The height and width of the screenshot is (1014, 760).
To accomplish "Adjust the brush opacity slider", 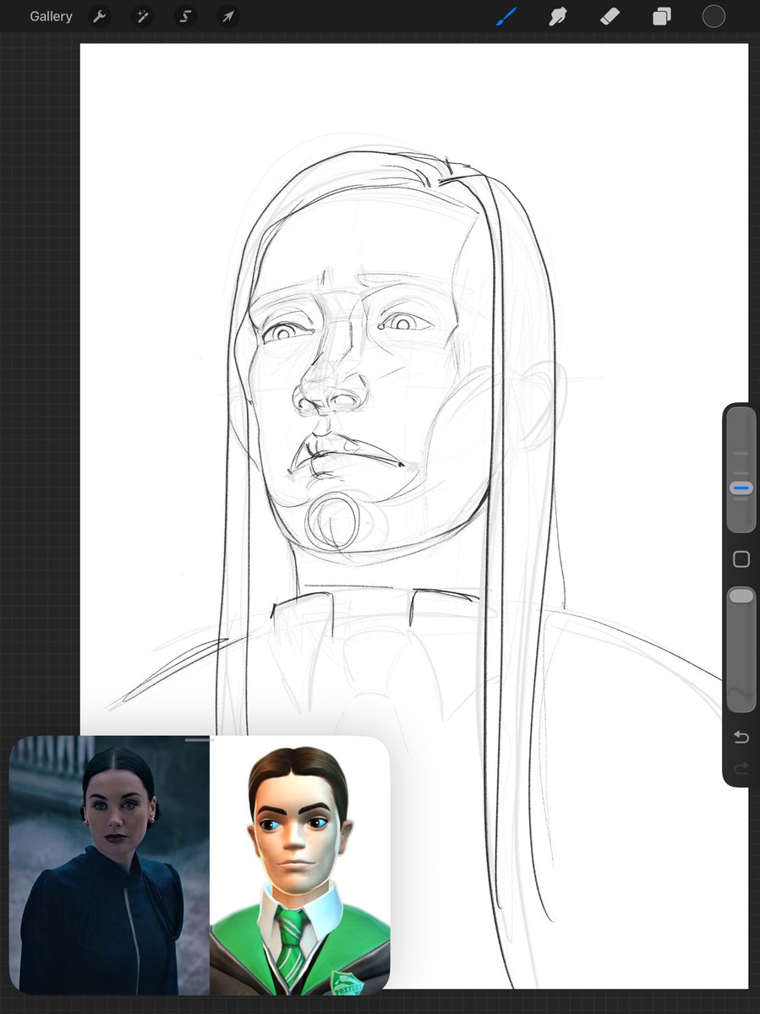I will coord(741,650).
